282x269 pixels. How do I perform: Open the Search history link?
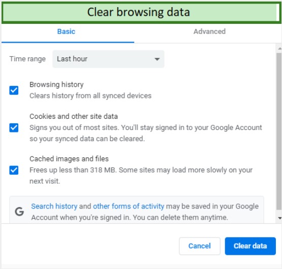54,206
